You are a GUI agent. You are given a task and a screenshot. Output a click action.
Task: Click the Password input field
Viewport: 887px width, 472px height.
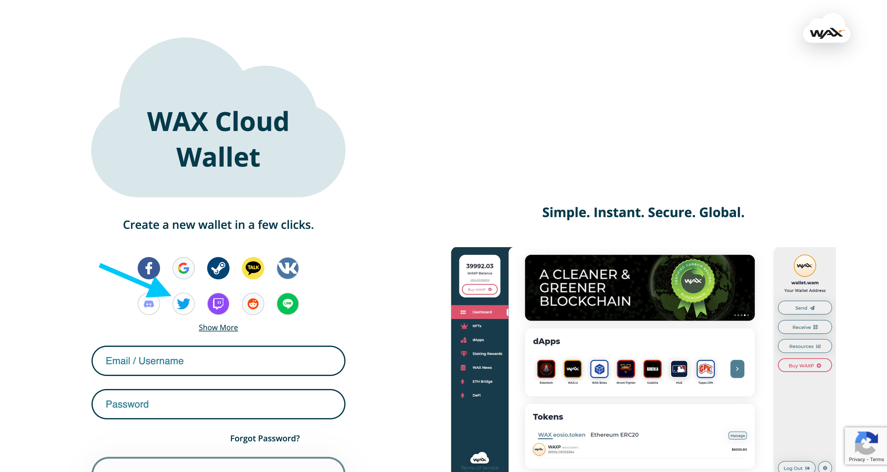coord(218,404)
